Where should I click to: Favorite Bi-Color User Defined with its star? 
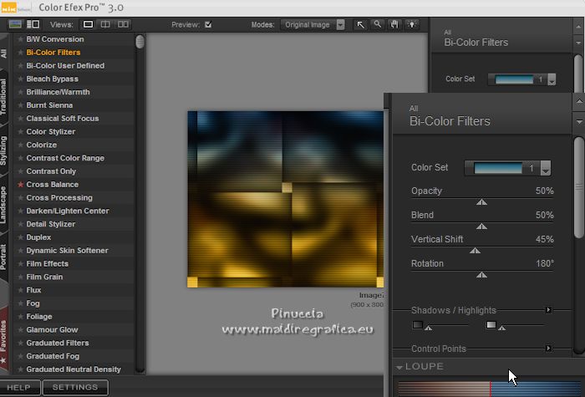[x=21, y=66]
